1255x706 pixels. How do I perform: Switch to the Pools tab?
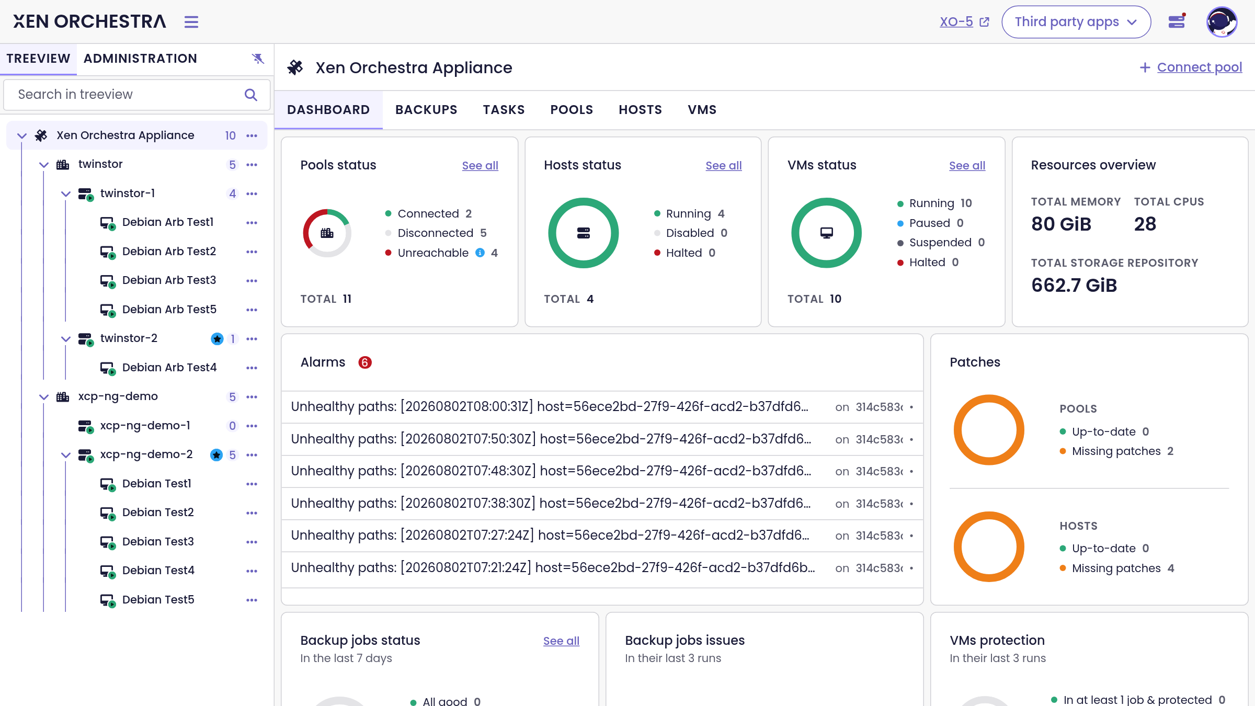tap(572, 110)
